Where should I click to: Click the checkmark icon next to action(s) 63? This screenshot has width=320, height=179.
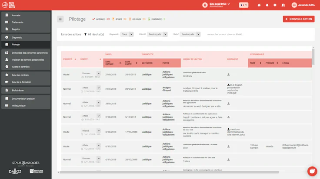[93, 19]
